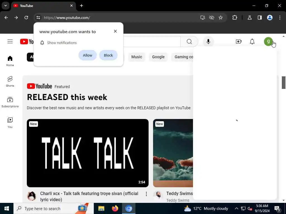
Task: Block YouTube notifications
Action: tap(108, 55)
